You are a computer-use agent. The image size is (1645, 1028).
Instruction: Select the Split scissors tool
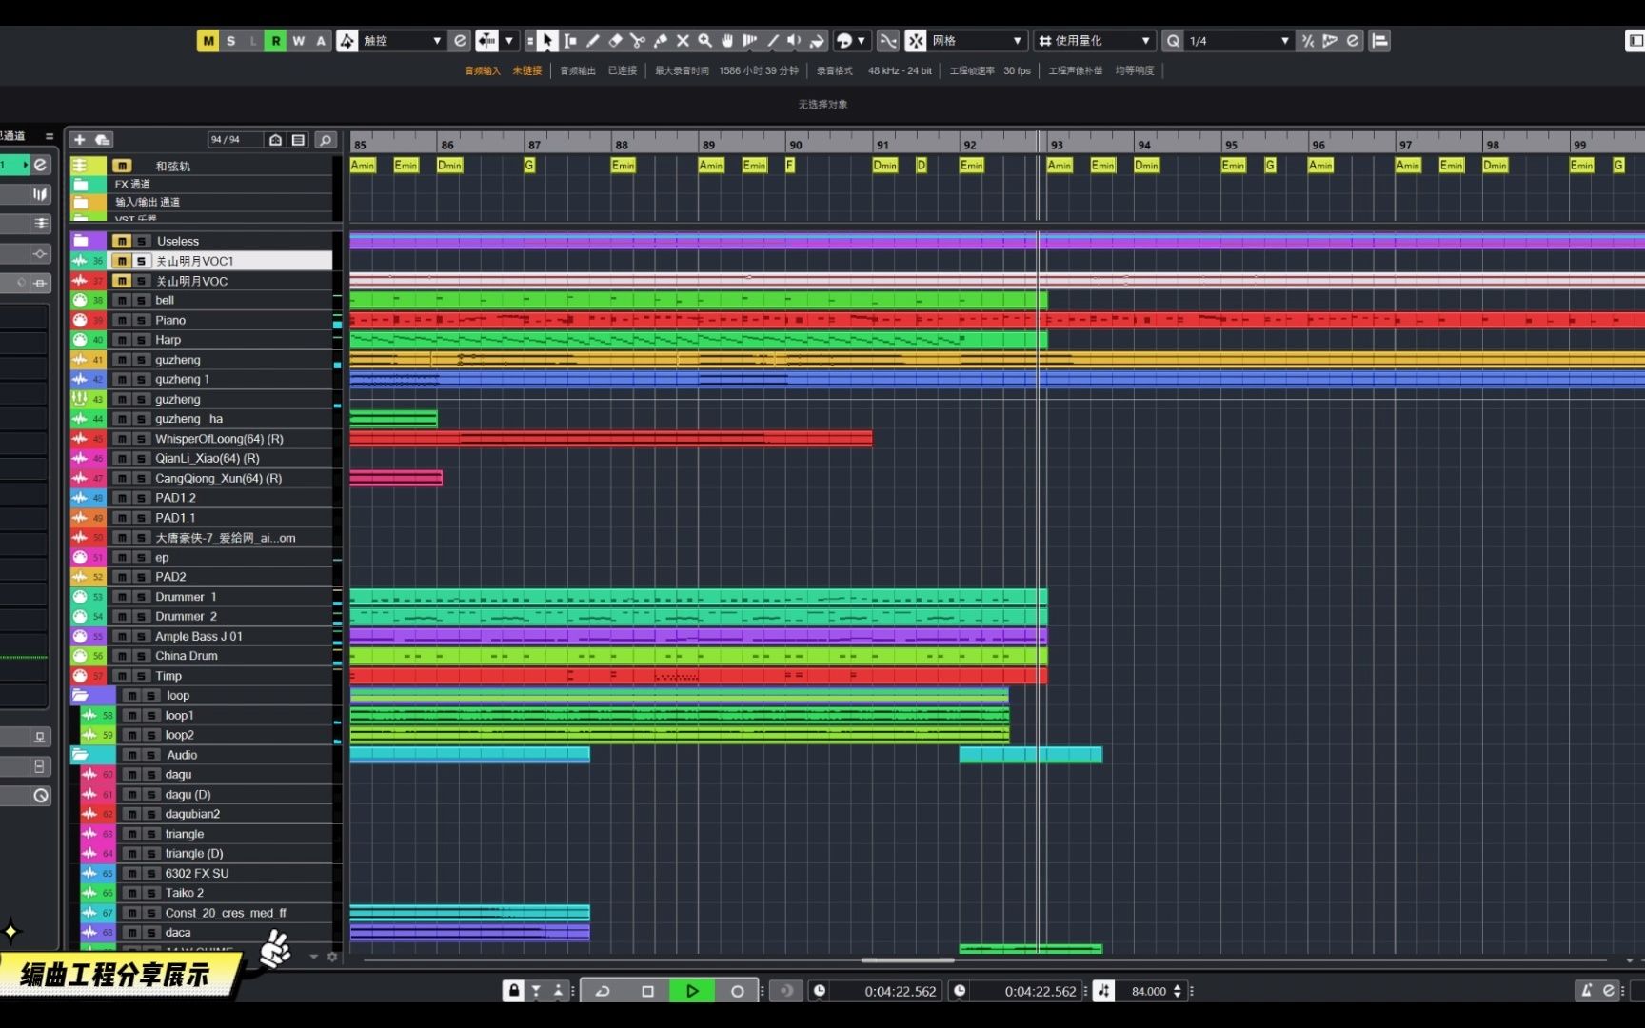coord(638,41)
